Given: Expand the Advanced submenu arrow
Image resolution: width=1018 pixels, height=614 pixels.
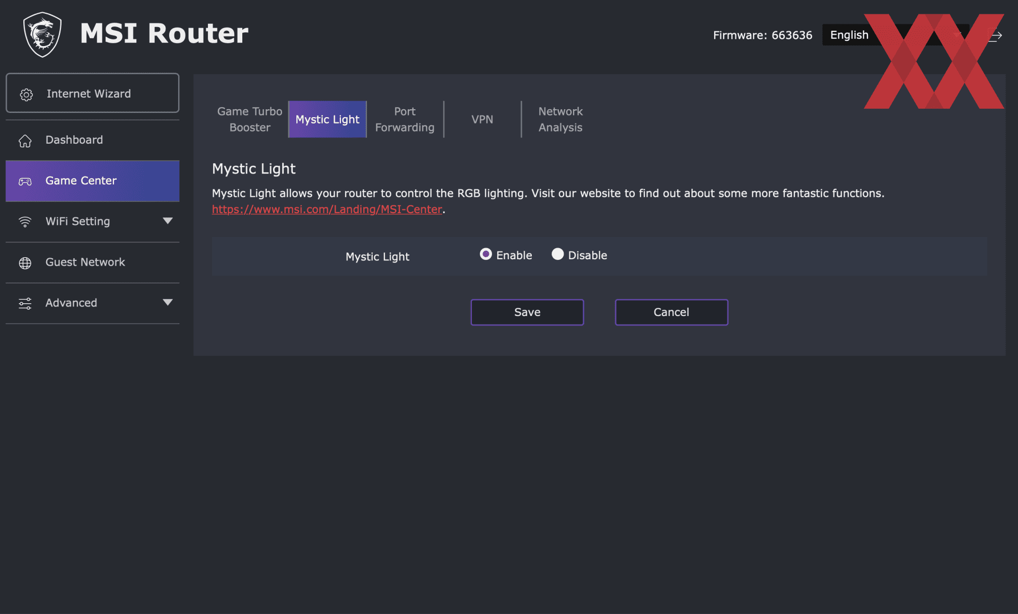Looking at the screenshot, I should [168, 302].
